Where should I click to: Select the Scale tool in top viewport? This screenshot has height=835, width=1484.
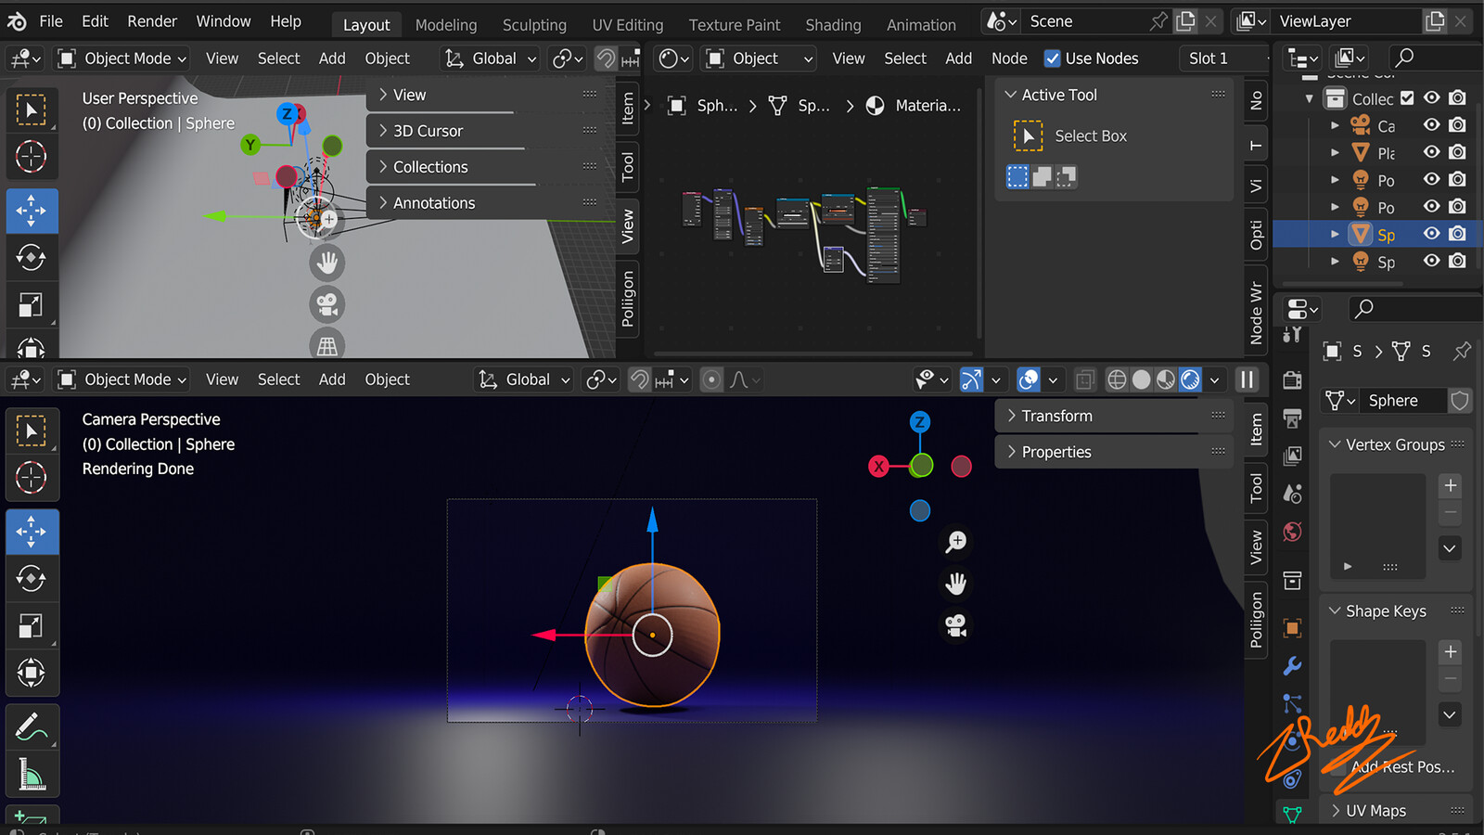point(32,304)
